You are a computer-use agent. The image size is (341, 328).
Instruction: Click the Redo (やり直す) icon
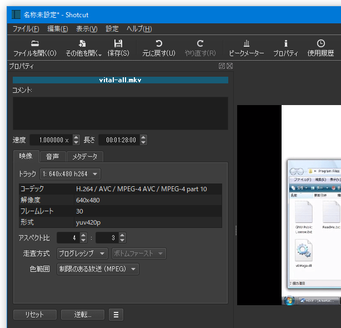(x=200, y=43)
